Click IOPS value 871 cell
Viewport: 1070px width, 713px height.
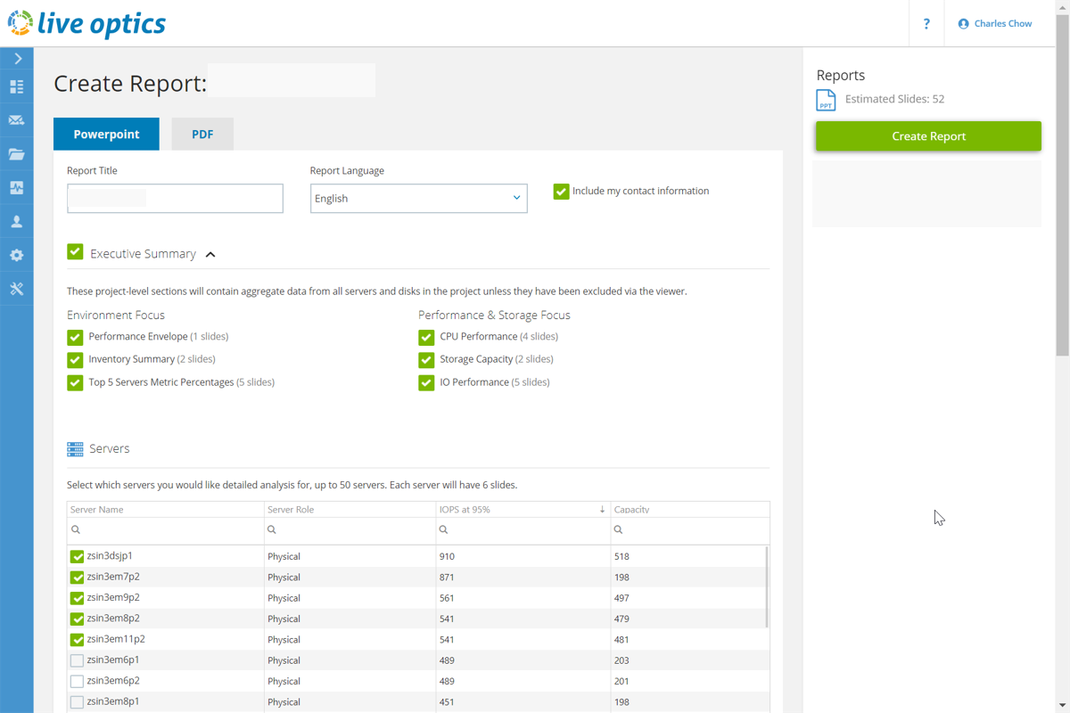[x=523, y=578]
